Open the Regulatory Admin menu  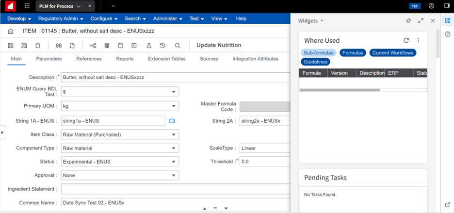click(61, 18)
